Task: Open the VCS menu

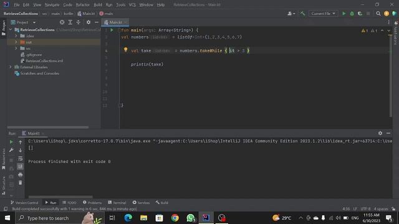Action: tap(132, 5)
